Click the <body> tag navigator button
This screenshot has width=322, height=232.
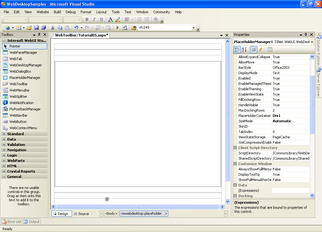111,214
